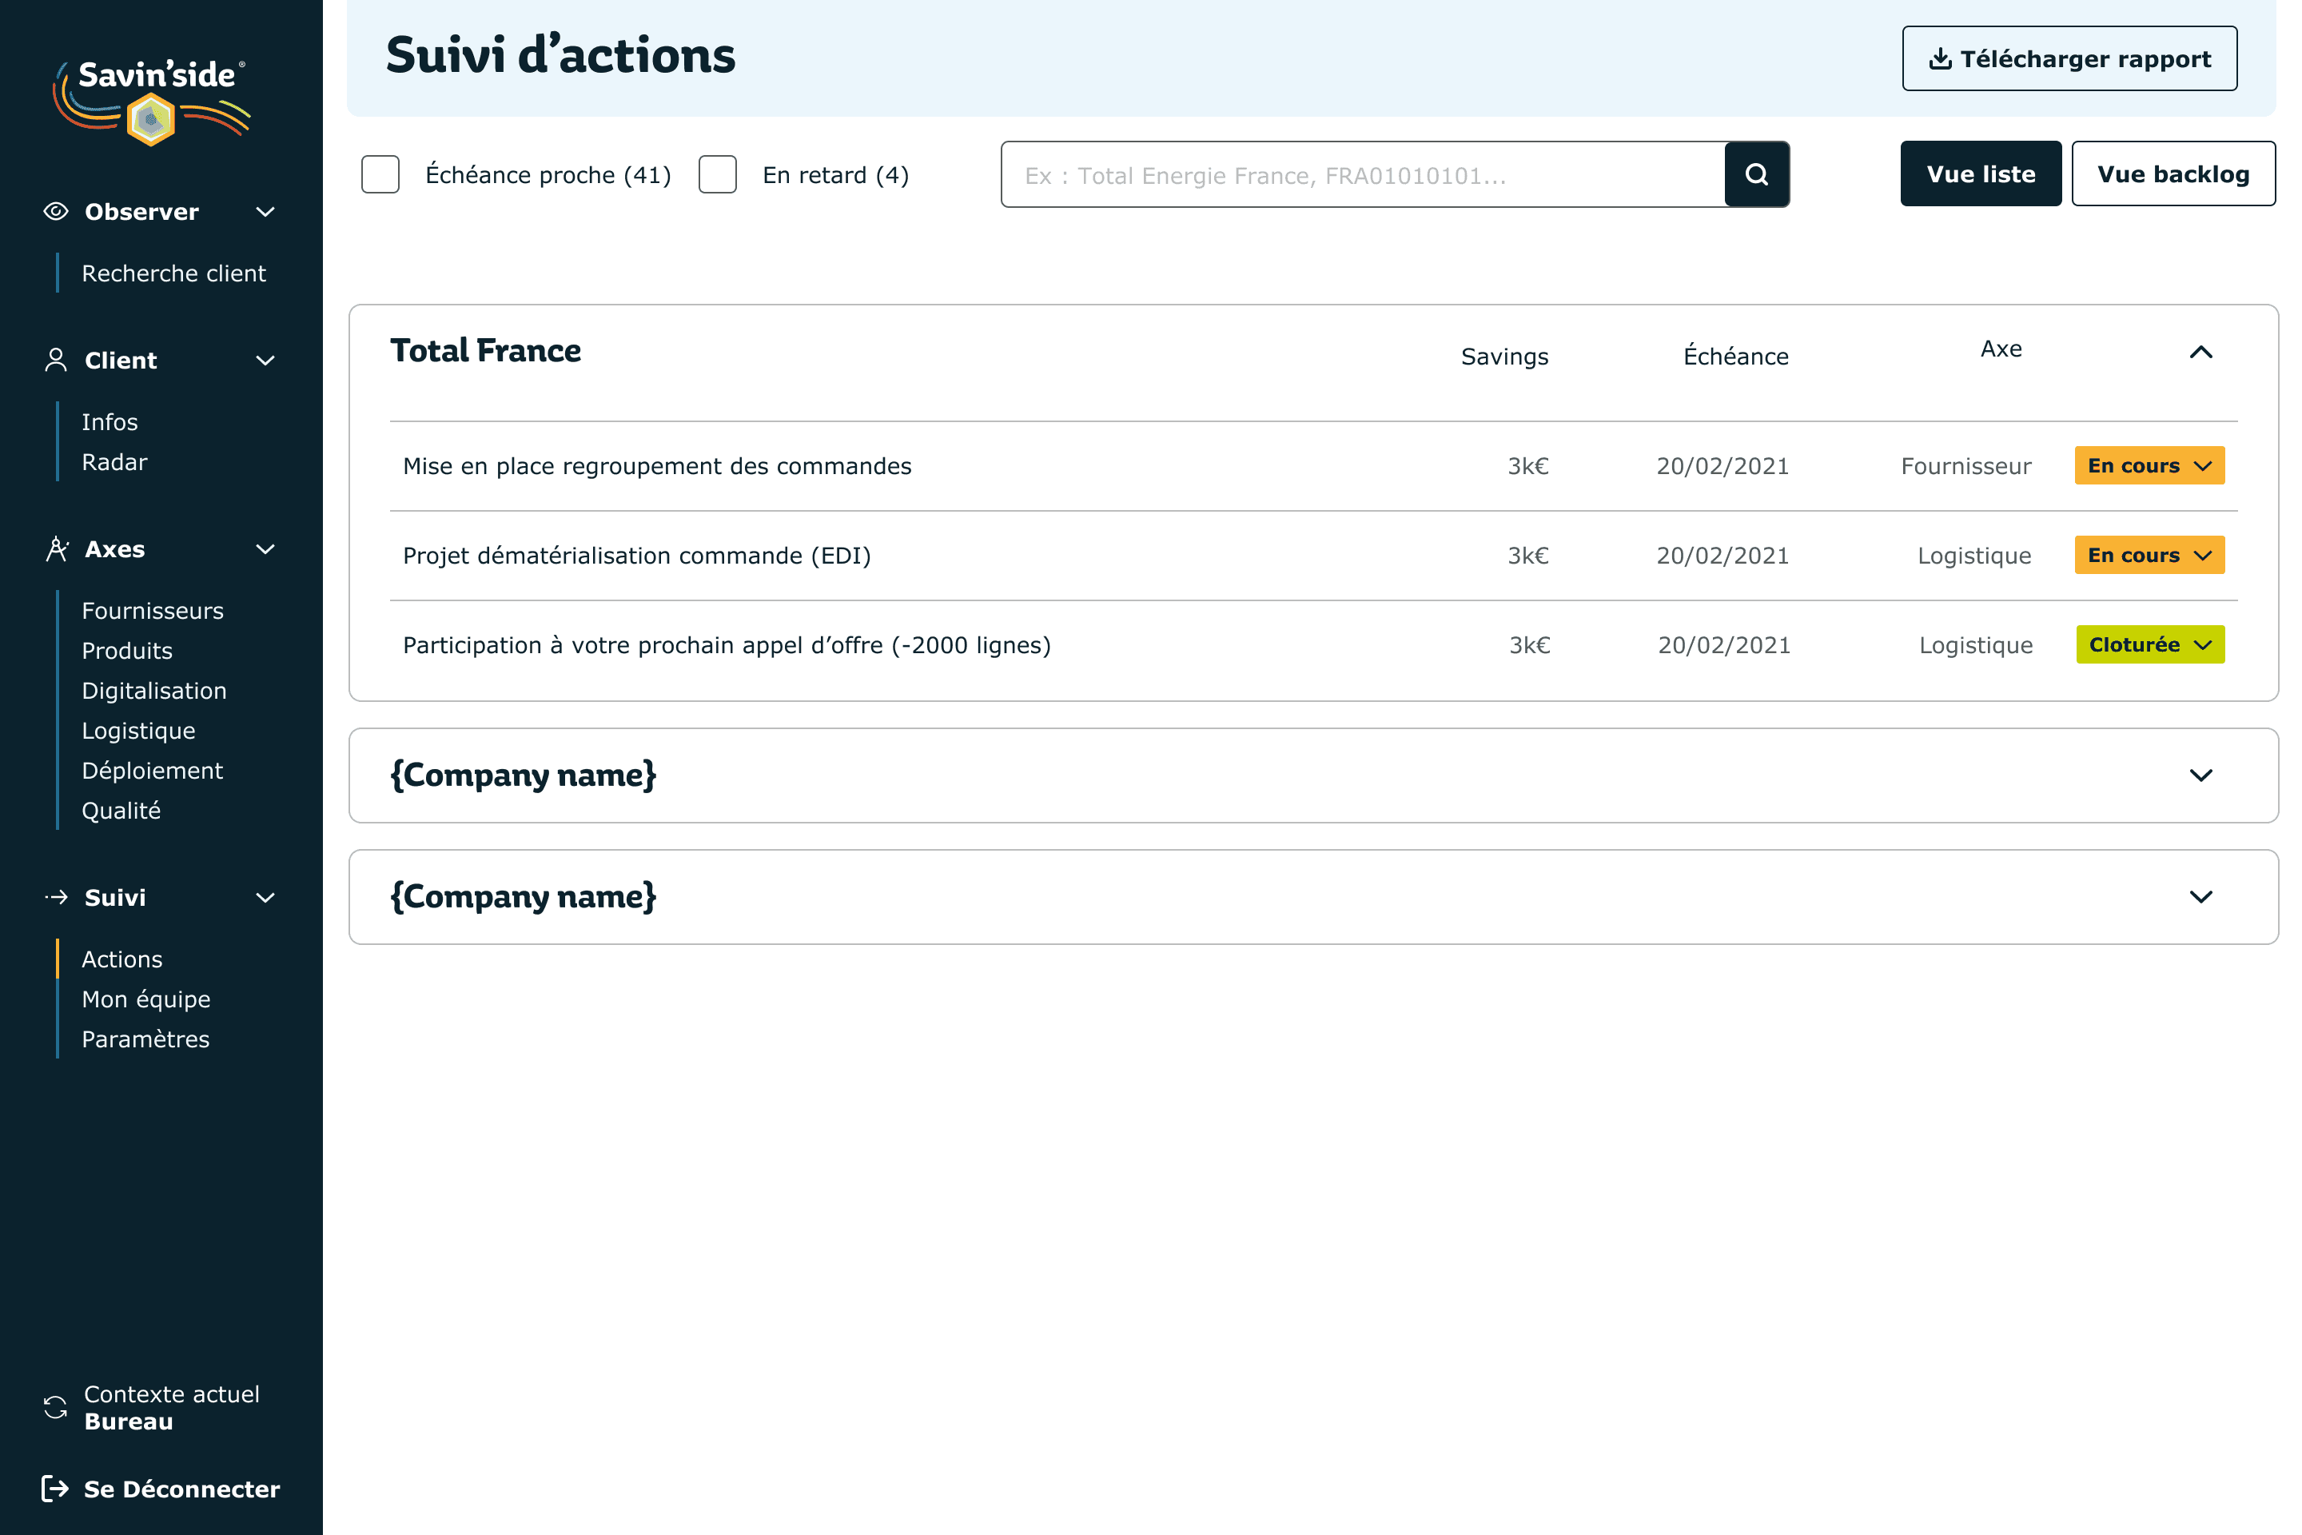Expand the first {Company name} panel

pos(2200,775)
